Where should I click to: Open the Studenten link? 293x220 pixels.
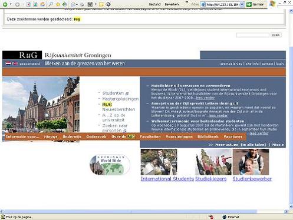113,93
